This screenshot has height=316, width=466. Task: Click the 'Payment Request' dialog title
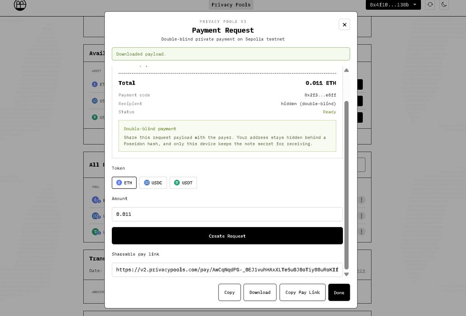223,30
